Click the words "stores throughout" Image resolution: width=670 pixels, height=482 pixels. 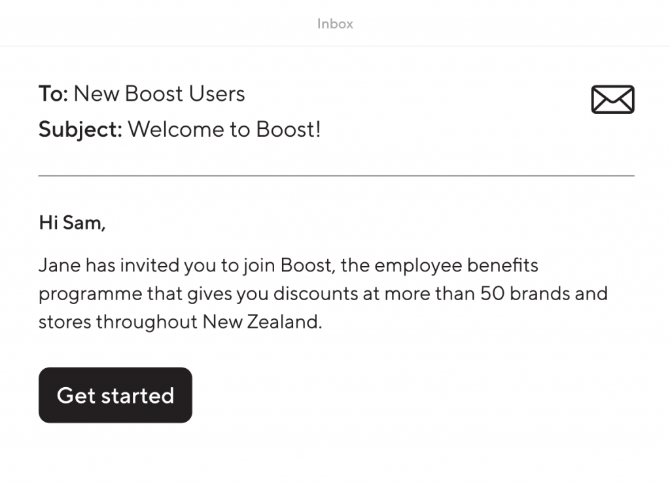click(x=118, y=322)
